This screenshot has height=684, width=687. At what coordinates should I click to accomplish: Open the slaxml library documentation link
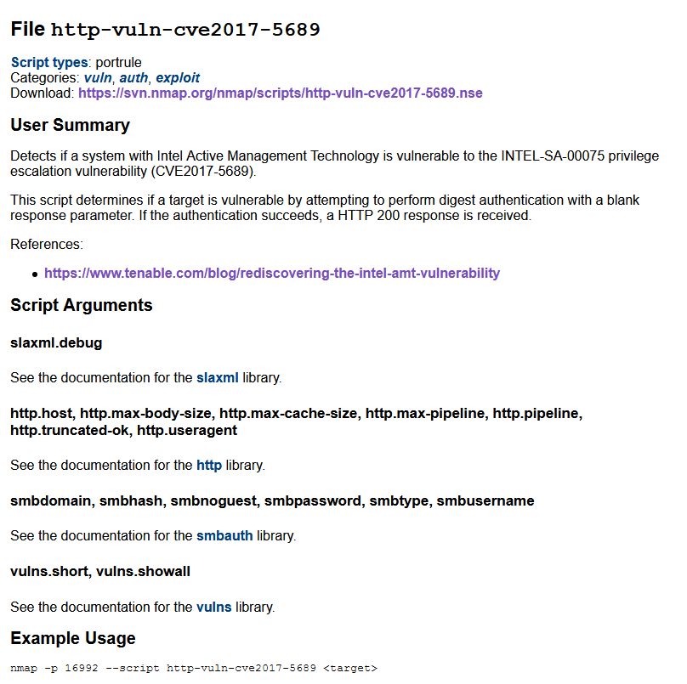(218, 377)
